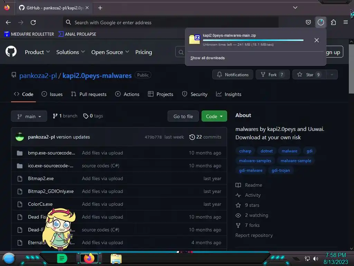The width and height of the screenshot is (354, 266).
Task: Open the Firefox downloads progress icon
Action: click(x=320, y=22)
